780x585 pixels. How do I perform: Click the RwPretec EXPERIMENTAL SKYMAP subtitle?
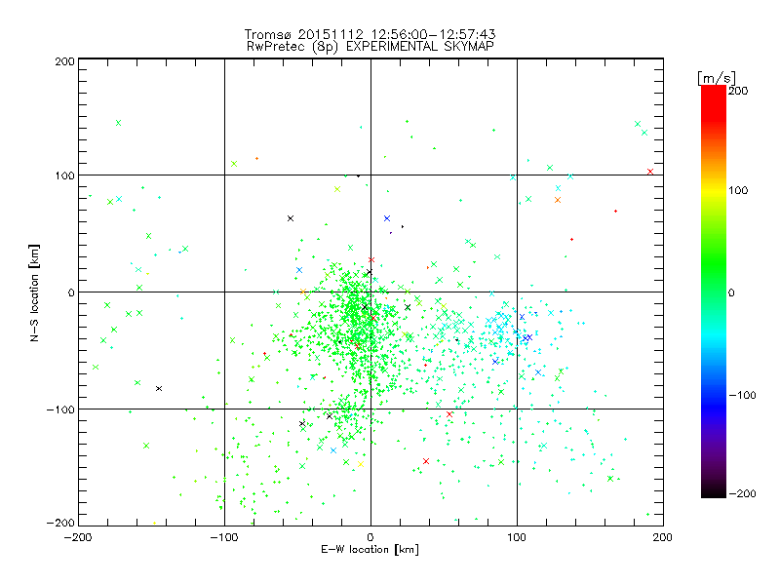click(370, 47)
